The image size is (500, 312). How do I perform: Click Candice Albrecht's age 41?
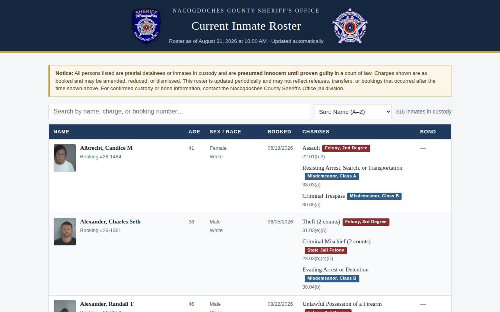point(191,148)
